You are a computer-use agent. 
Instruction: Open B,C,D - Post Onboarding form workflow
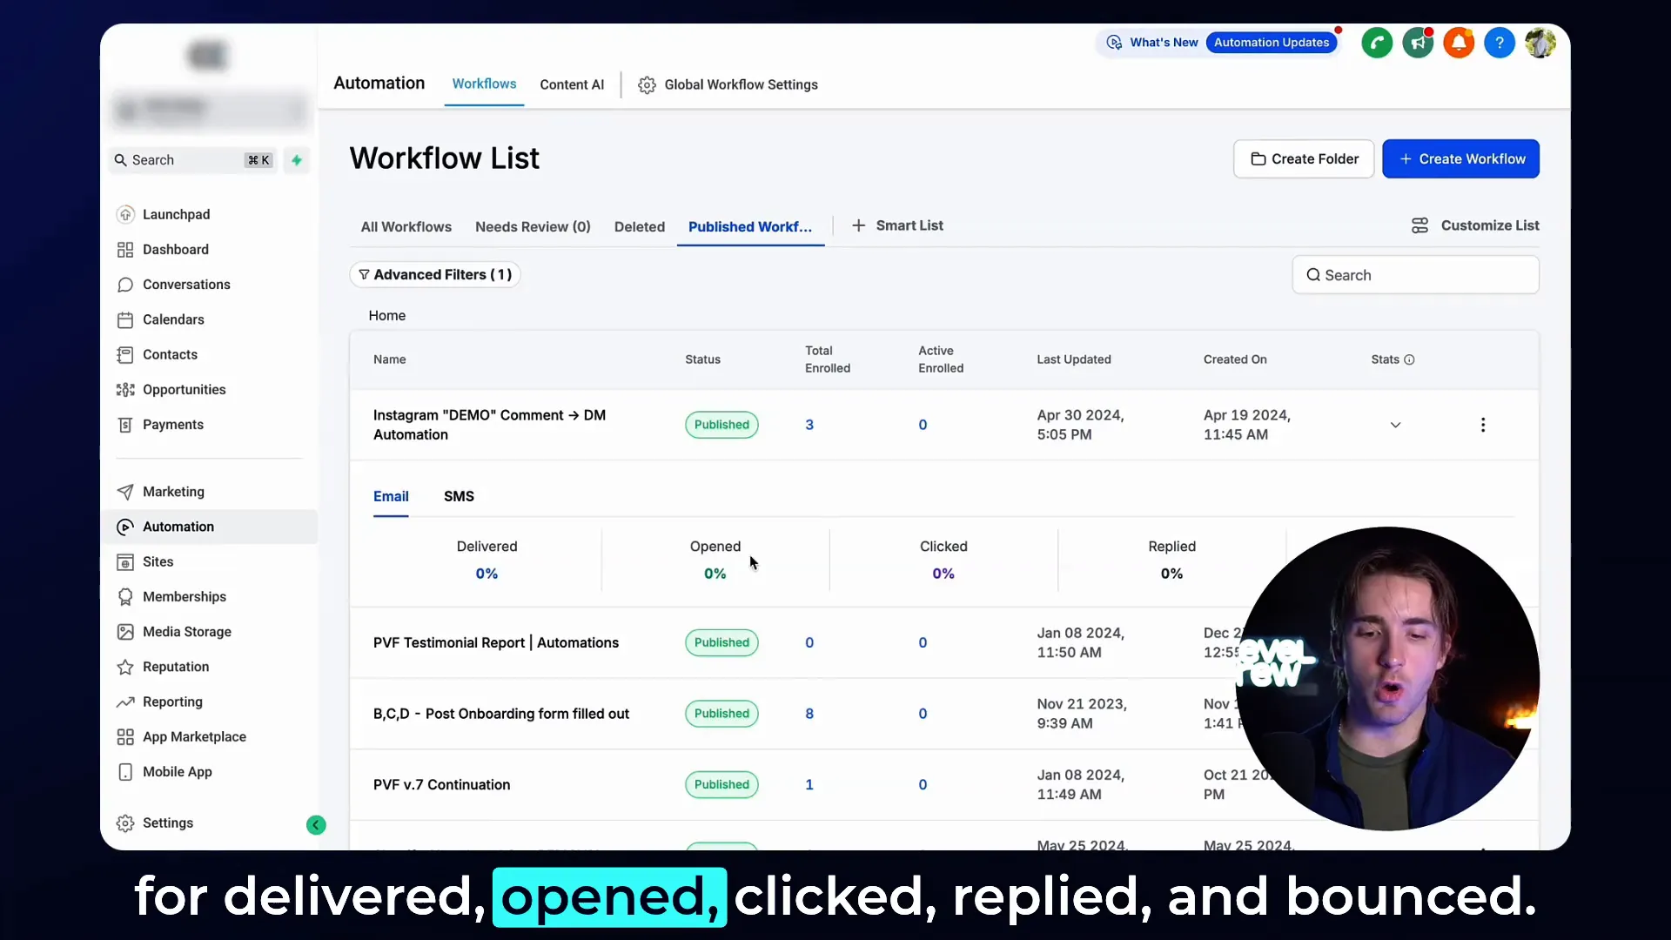pyautogui.click(x=501, y=714)
